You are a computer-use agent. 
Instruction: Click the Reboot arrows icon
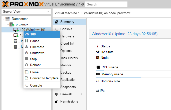pos(27,65)
